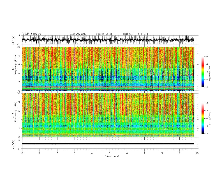Click the "8" kHz tick of ch.1 spectrogram
222x172 pixels.
point(20,56)
